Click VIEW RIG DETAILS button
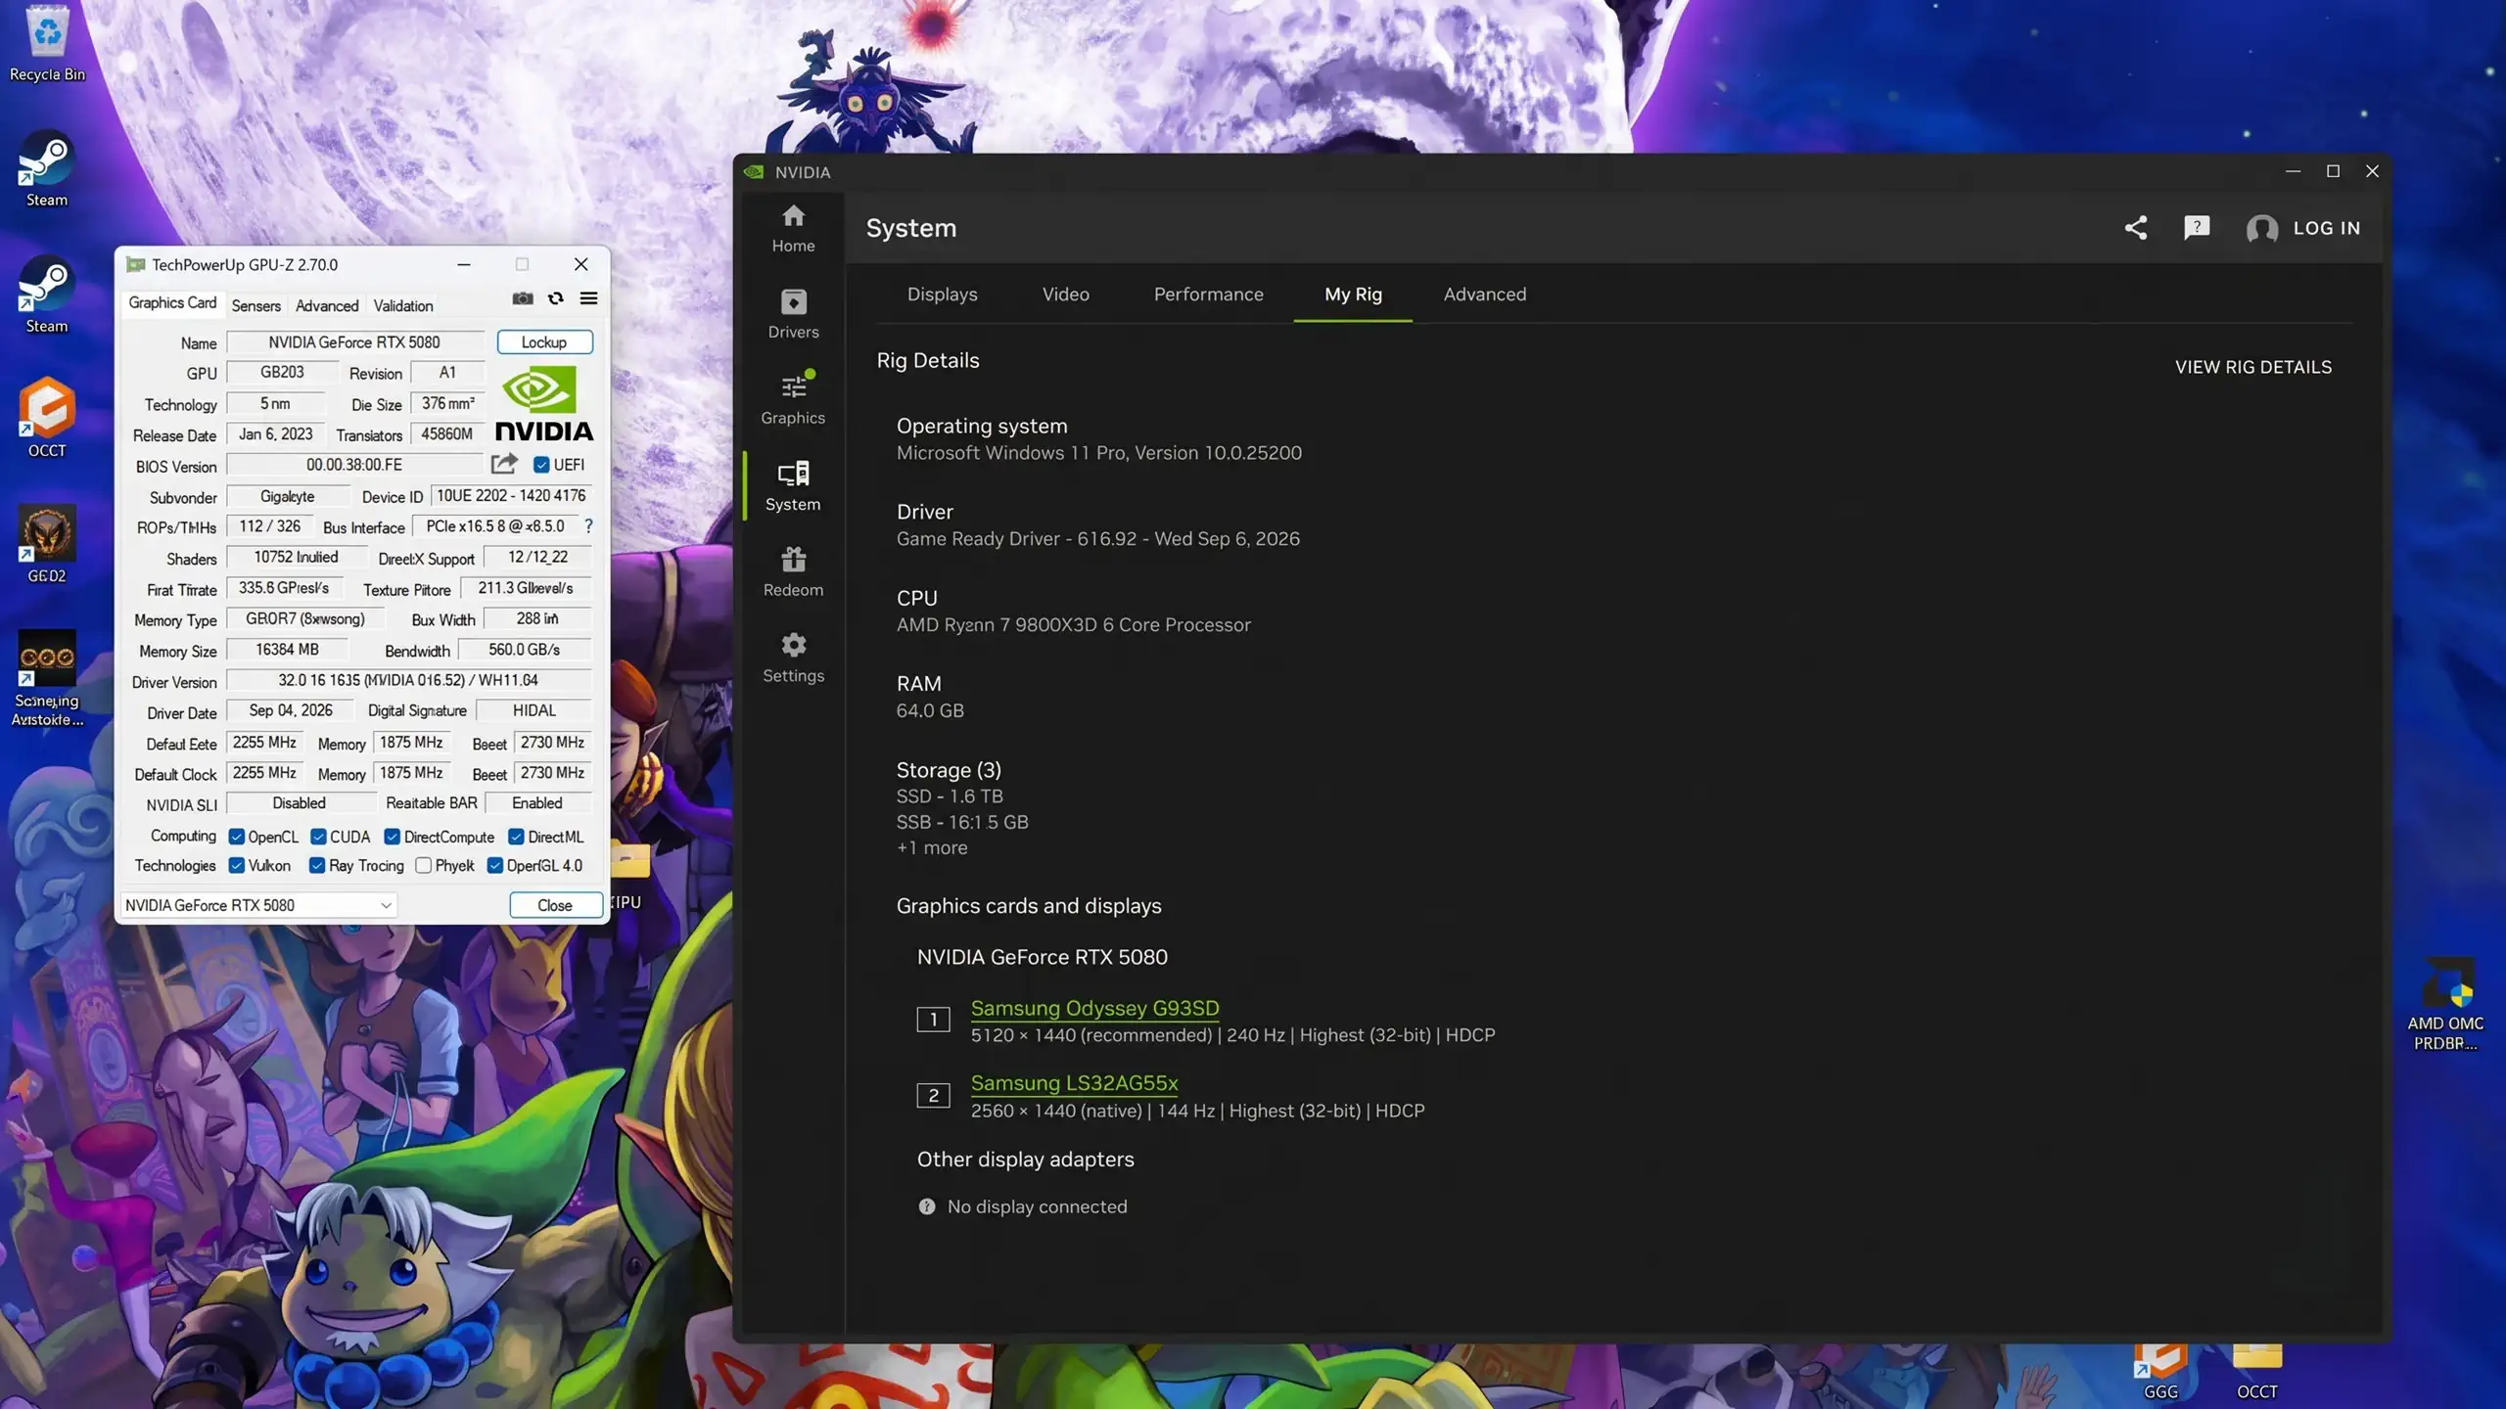Viewport: 2506px width, 1409px height. 2252,367
